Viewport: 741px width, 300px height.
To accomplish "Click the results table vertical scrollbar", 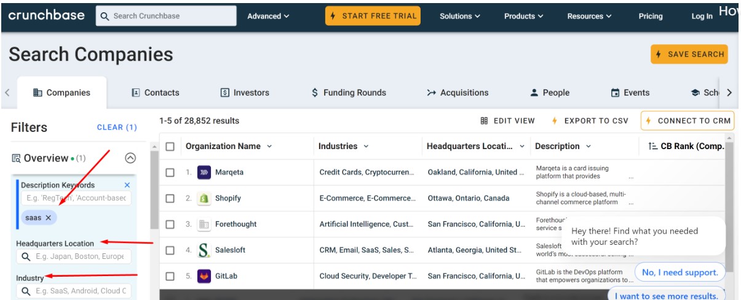I will tap(729, 209).
